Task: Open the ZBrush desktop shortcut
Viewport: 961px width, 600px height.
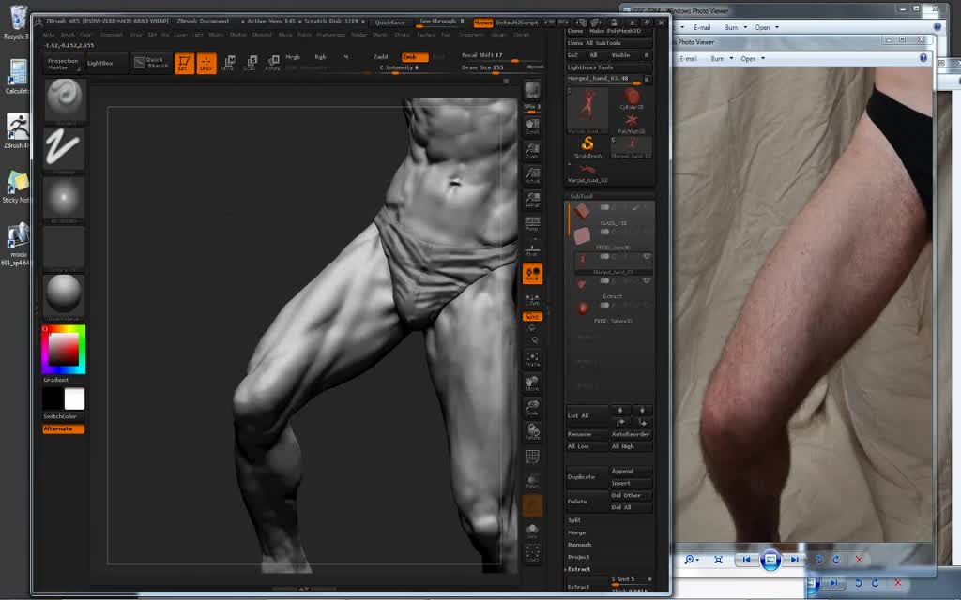Action: (x=17, y=130)
